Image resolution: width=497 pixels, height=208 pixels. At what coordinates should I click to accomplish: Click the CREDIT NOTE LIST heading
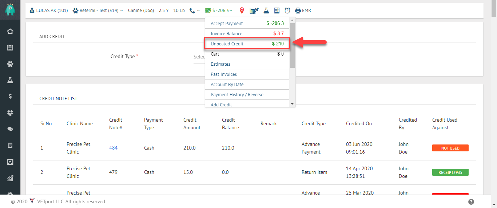(x=58, y=98)
